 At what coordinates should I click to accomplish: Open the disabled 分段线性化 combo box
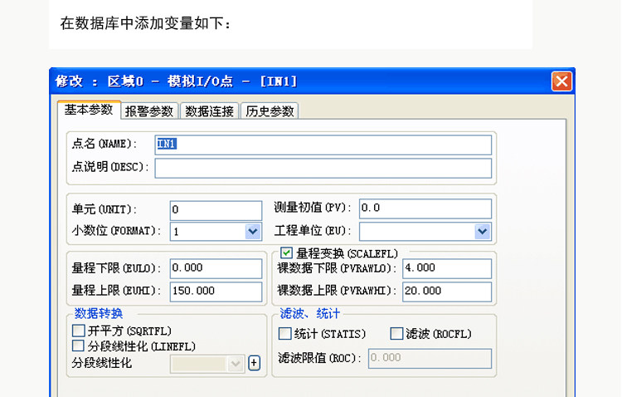tap(207, 364)
